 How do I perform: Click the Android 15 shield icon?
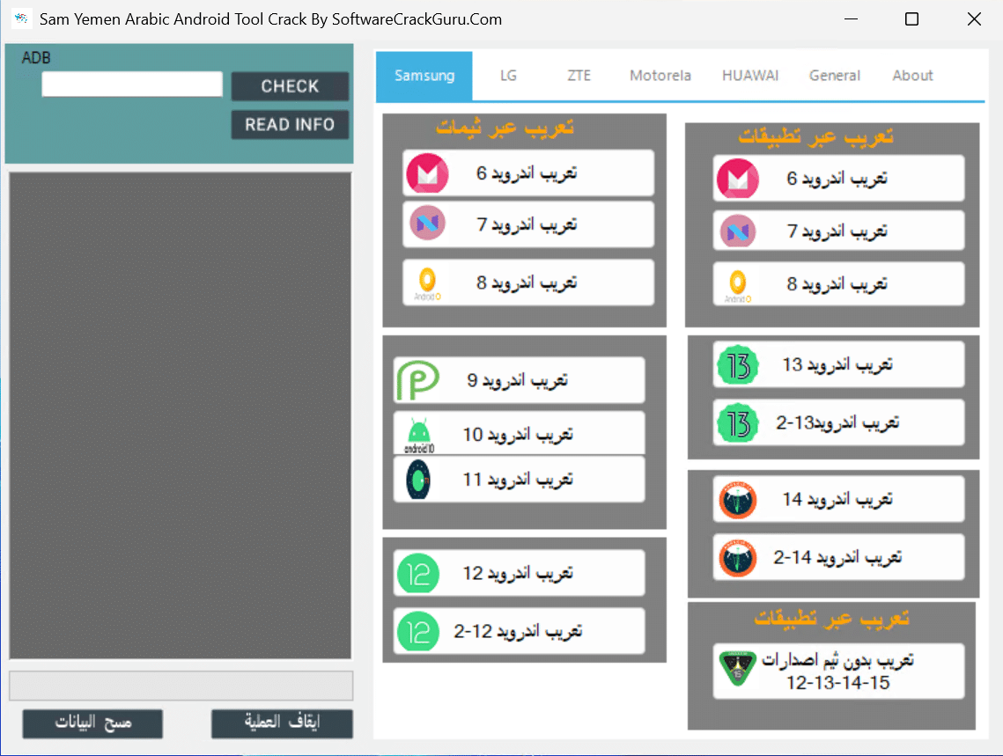tap(738, 669)
